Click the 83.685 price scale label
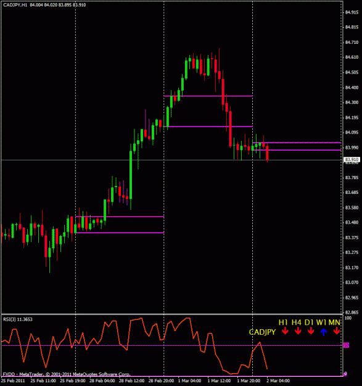 [352, 192]
